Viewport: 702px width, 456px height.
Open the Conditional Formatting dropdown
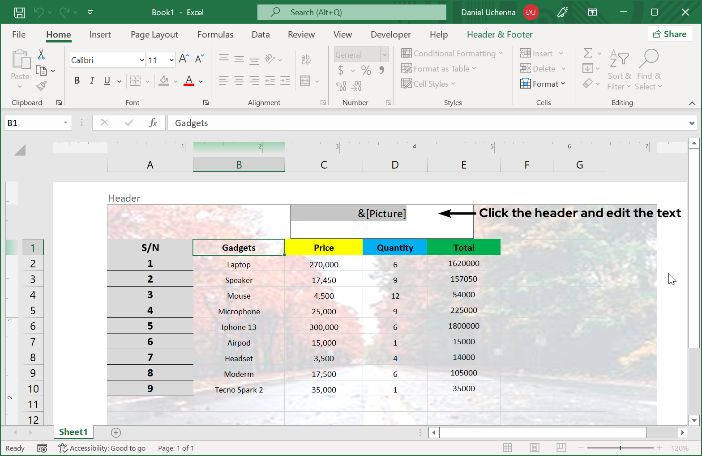(x=452, y=54)
